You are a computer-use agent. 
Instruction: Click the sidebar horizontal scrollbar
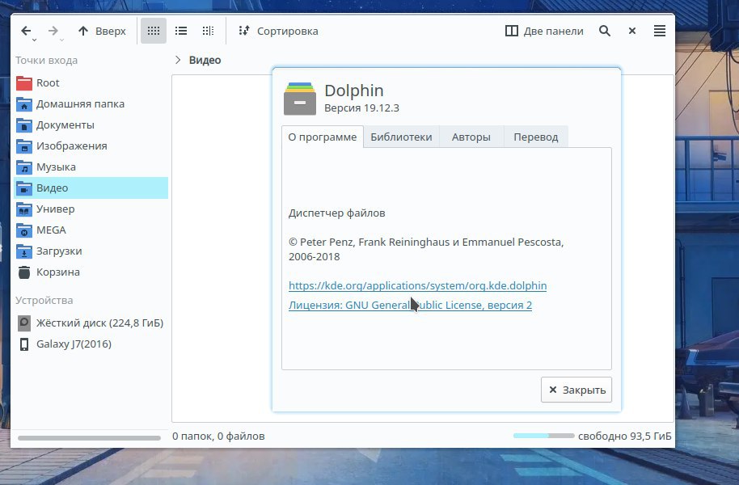click(x=89, y=438)
